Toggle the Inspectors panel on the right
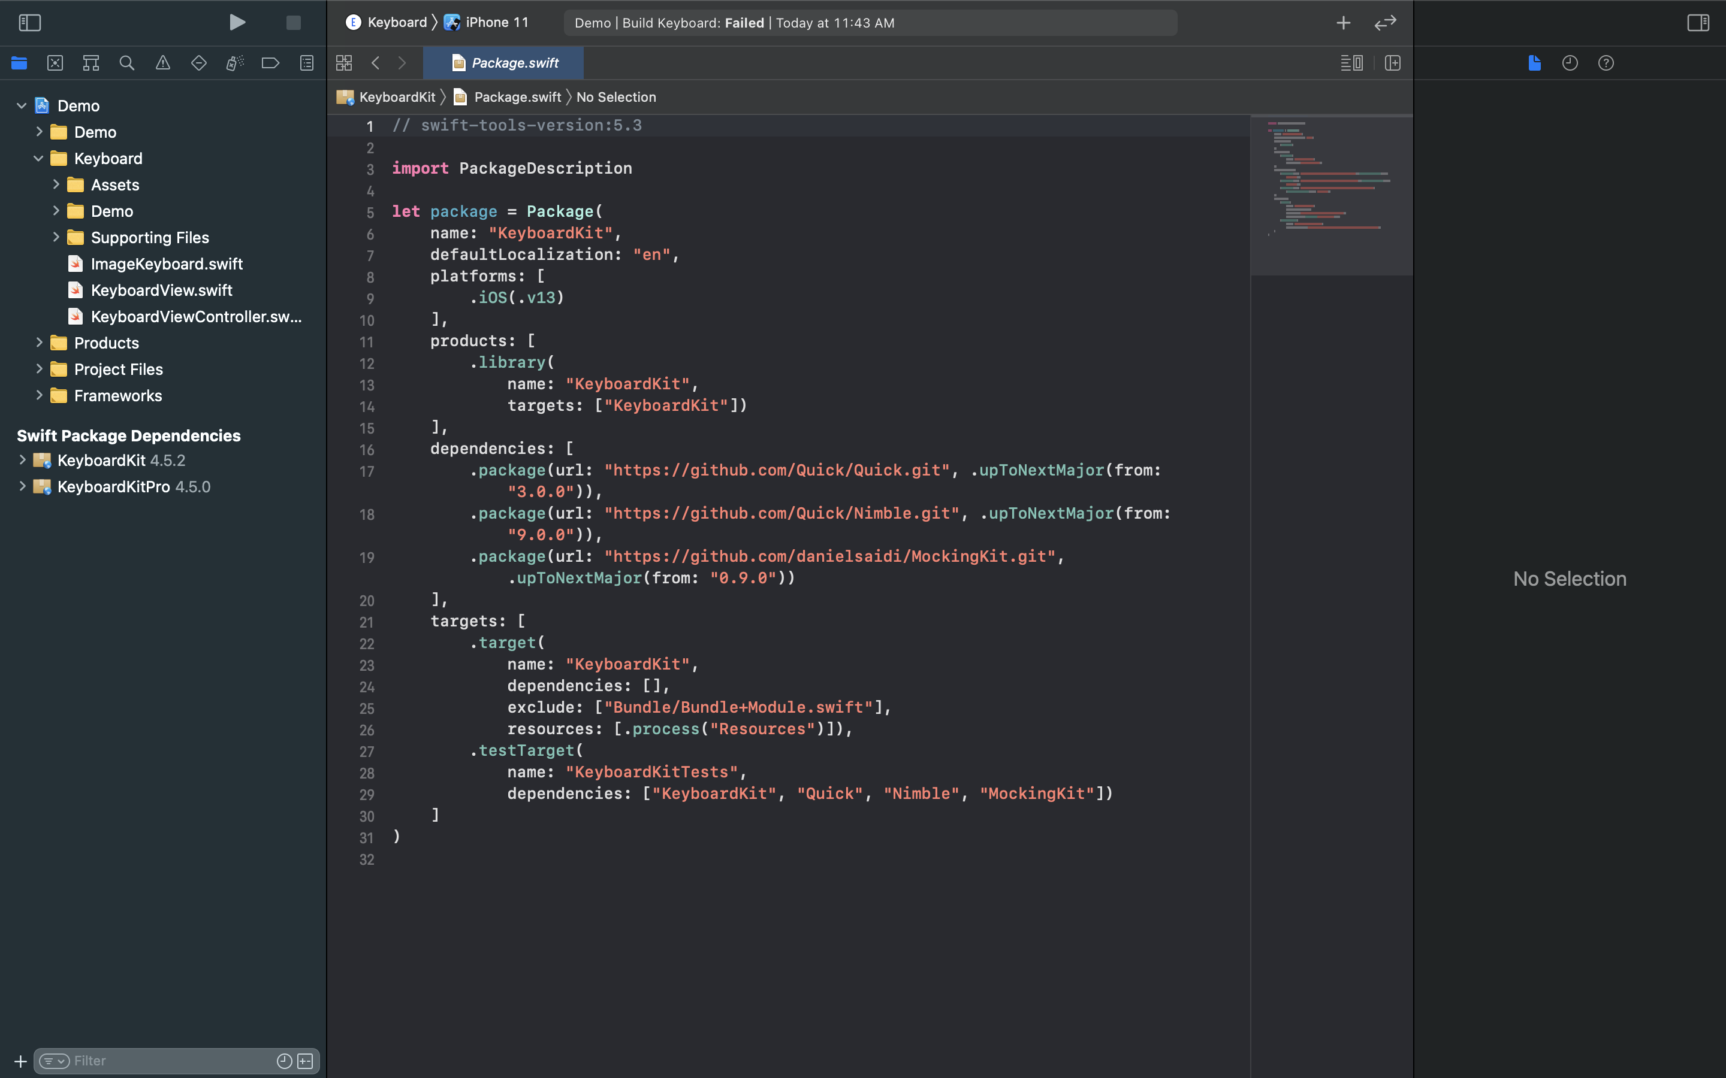 coord(1697,22)
